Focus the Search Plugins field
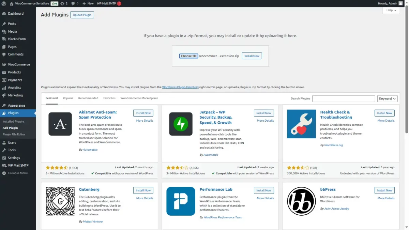The height and width of the screenshot is (230, 409). 344,98
